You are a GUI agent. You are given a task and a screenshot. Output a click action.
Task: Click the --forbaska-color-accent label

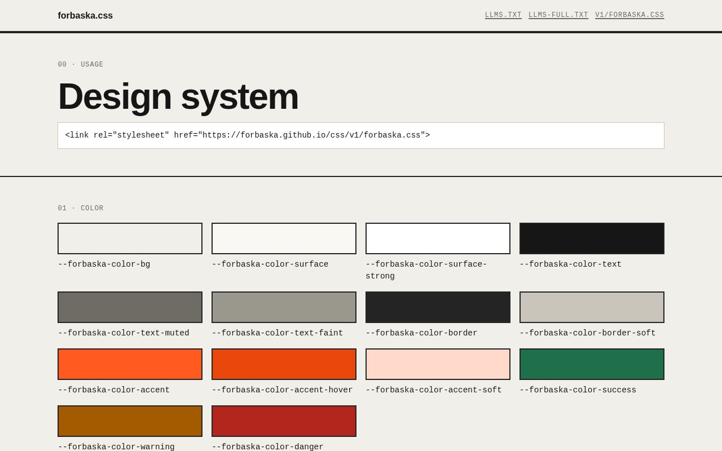pyautogui.click(x=114, y=390)
